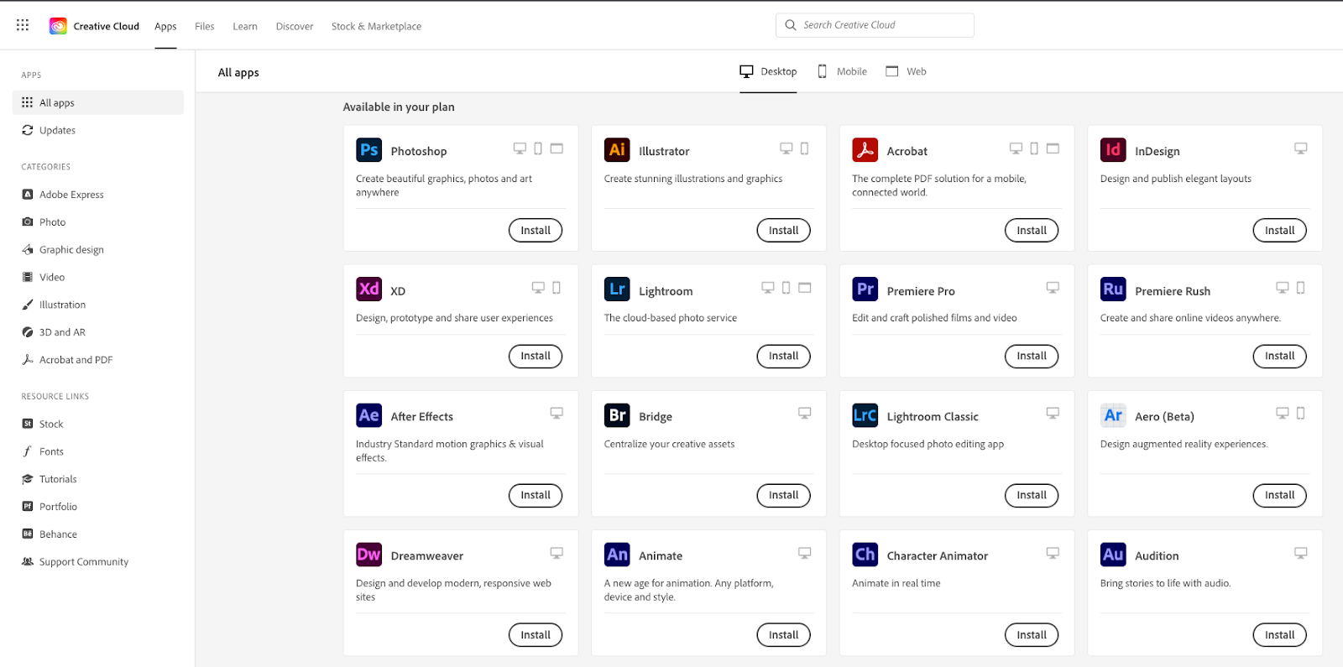Image resolution: width=1343 pixels, height=667 pixels.
Task: Open the Files tab
Action: (x=204, y=27)
